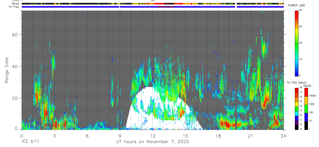Click the 1 label on noise scale
This screenshot has width=319, height=147.
coord(310,129)
